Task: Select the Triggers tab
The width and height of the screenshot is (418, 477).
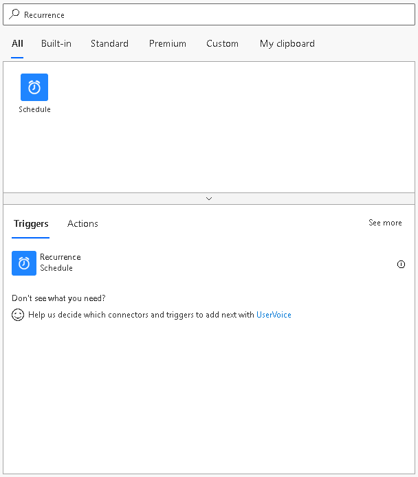Action: 31,224
